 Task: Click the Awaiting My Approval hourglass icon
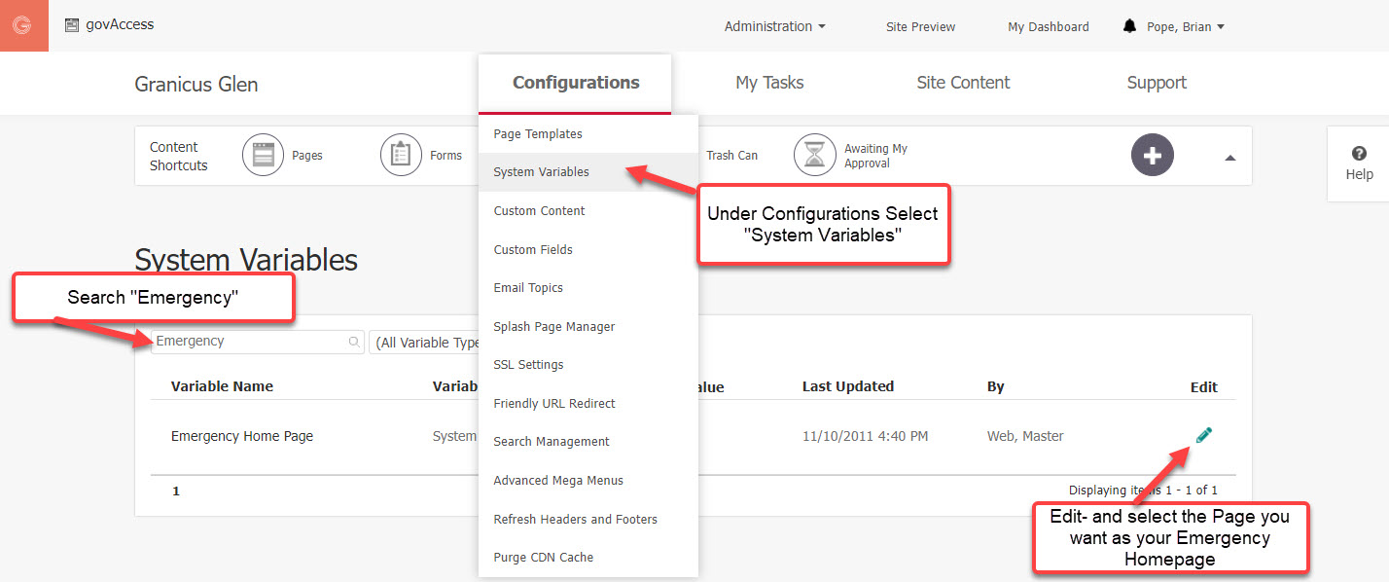pyautogui.click(x=814, y=156)
